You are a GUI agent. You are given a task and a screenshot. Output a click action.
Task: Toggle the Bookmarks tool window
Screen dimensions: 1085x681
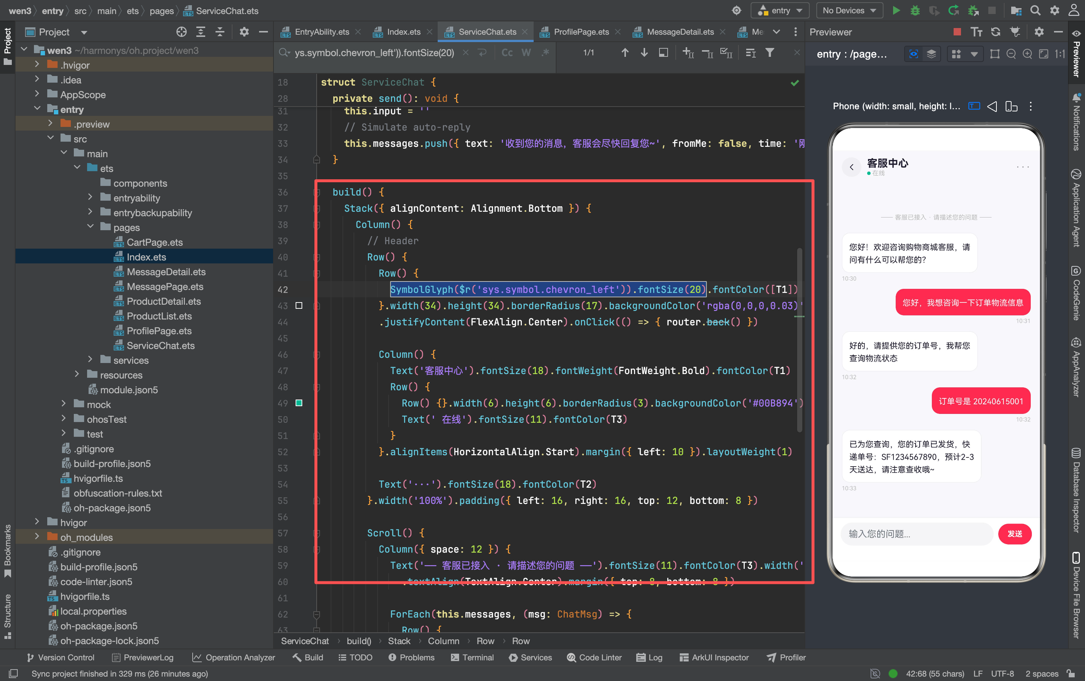coord(8,550)
